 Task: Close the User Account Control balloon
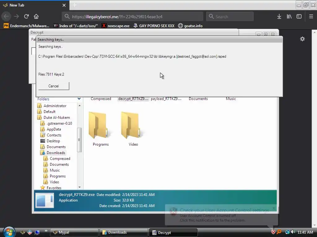[x=274, y=208]
